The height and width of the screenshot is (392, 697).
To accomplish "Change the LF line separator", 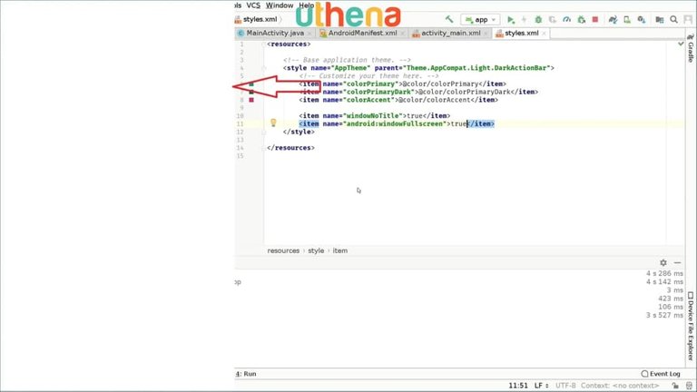I will pos(541,386).
